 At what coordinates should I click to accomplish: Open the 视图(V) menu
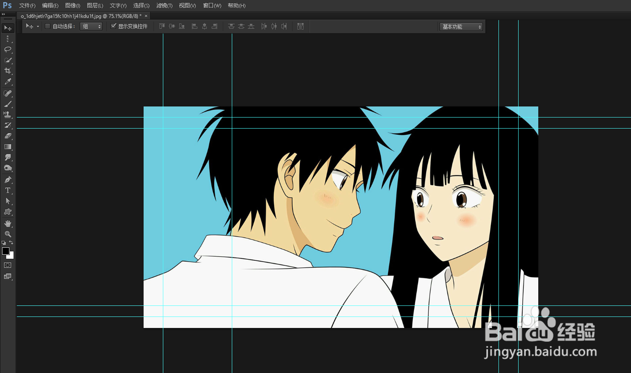click(x=187, y=5)
